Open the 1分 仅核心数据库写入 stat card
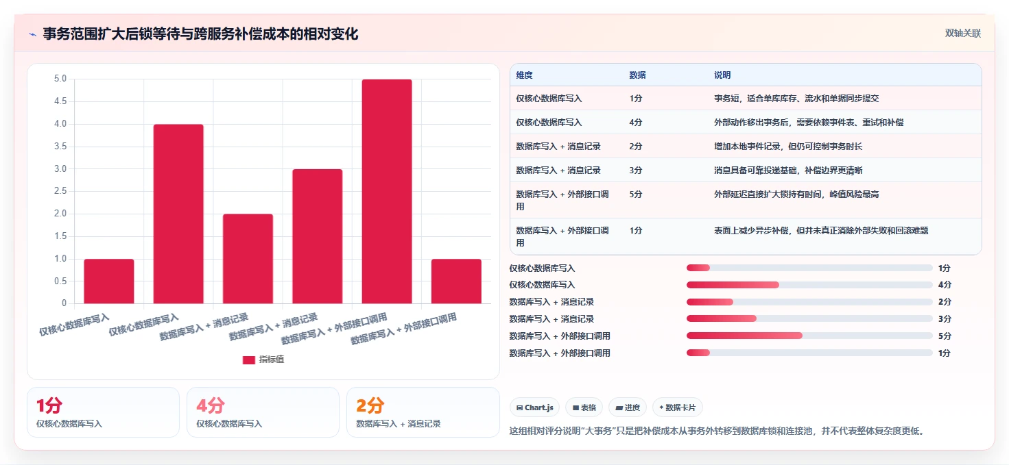 pyautogui.click(x=103, y=412)
